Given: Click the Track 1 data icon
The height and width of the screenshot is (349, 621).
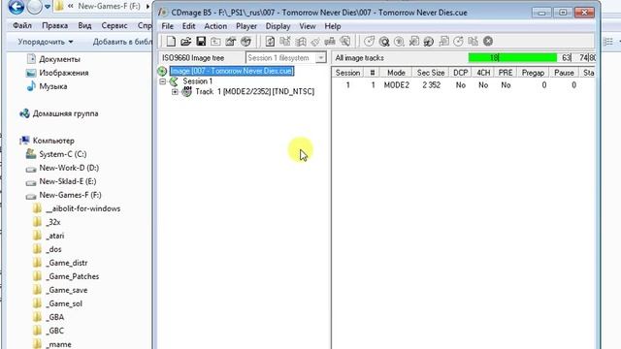Looking at the screenshot, I should (x=186, y=92).
